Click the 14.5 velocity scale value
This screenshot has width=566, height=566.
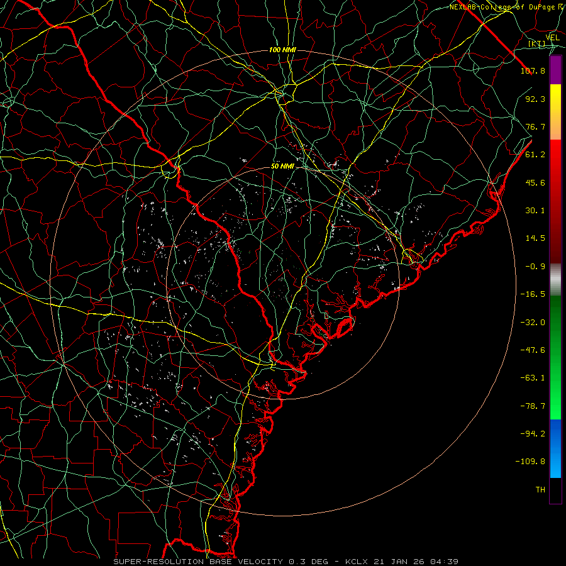click(535, 238)
